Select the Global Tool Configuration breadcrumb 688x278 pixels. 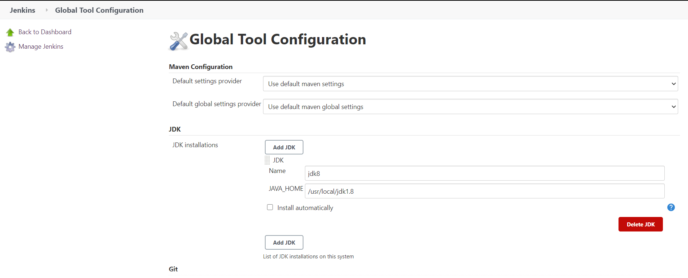[x=99, y=10]
